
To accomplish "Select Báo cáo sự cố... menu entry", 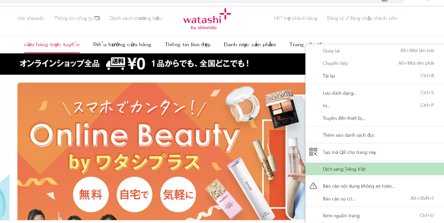I will pyautogui.click(x=375, y=199).
